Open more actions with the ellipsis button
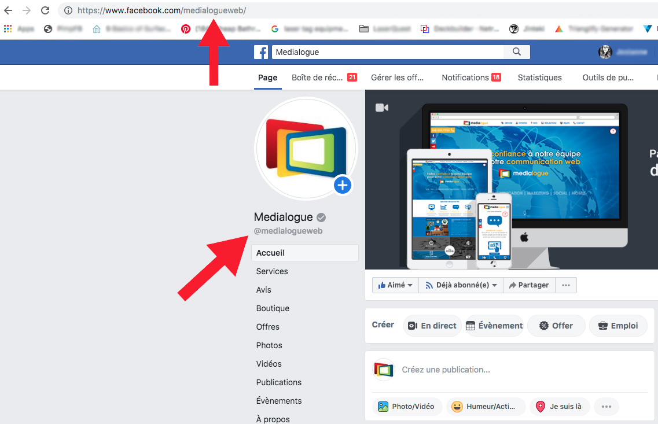This screenshot has height=424, width=658. coord(565,285)
